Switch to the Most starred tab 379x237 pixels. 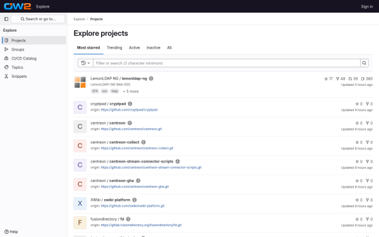(88, 47)
